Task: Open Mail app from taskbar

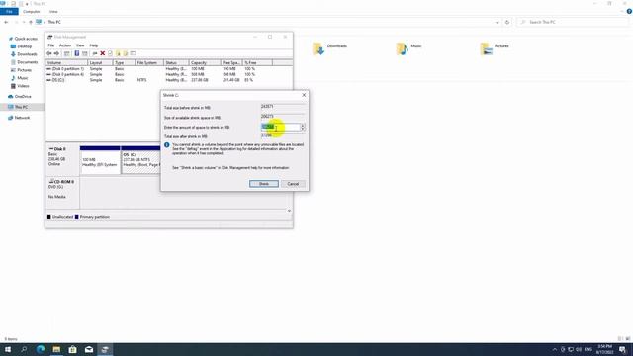Action: [89, 349]
